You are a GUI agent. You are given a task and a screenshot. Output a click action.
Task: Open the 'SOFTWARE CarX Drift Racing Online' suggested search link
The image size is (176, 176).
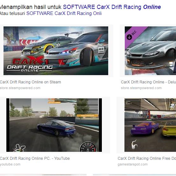[x=112, y=7]
